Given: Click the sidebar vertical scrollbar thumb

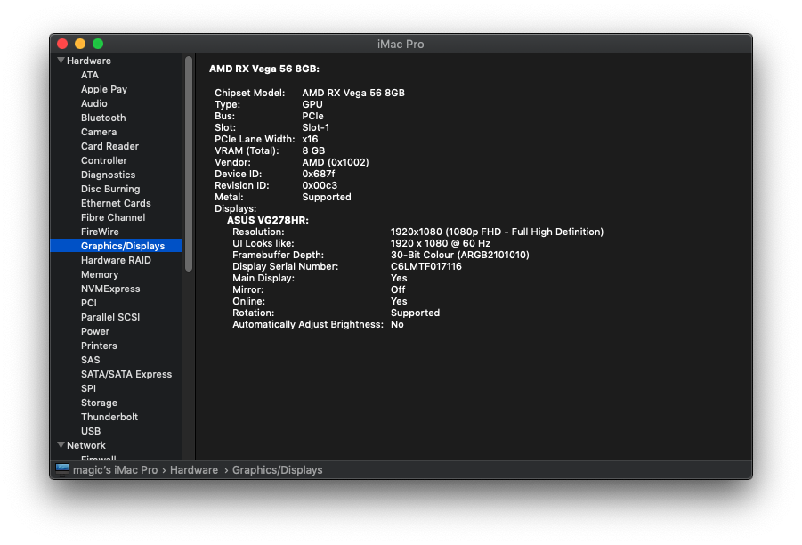Looking at the screenshot, I should (189, 164).
